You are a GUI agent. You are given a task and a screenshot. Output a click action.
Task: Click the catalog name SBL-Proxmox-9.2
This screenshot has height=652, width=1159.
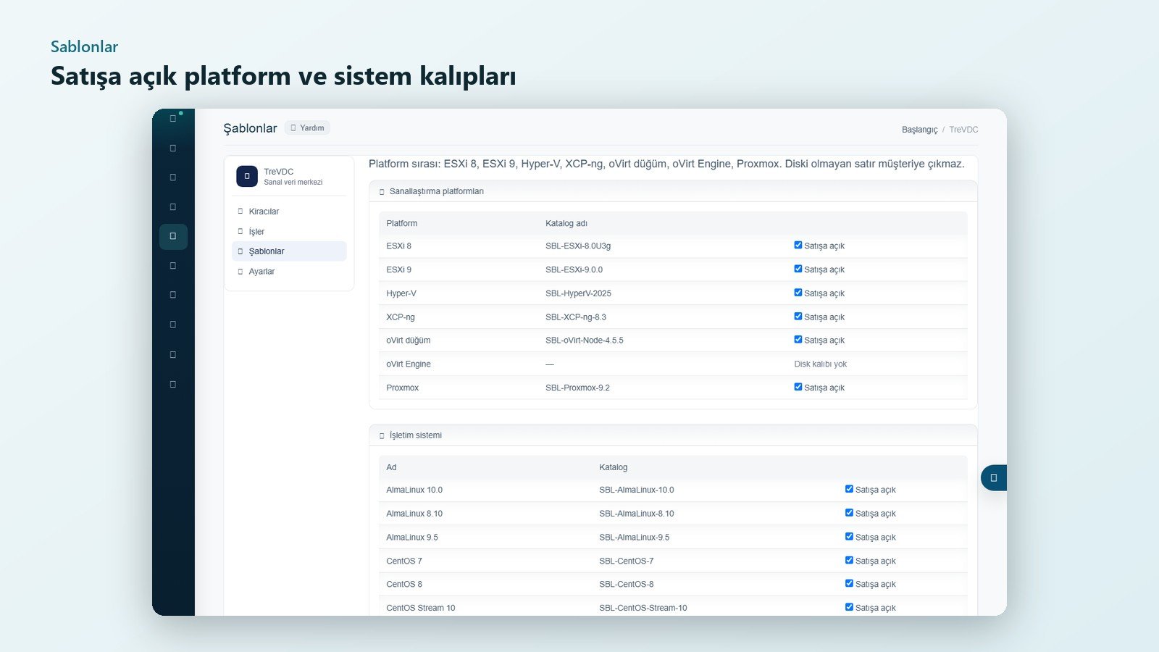click(x=577, y=388)
